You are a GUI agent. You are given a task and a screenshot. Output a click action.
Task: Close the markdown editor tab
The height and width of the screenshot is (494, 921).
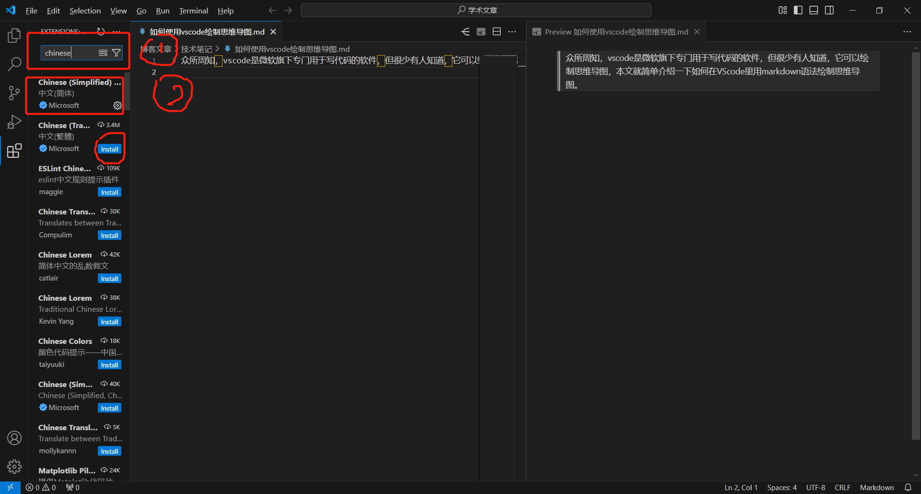pos(273,32)
